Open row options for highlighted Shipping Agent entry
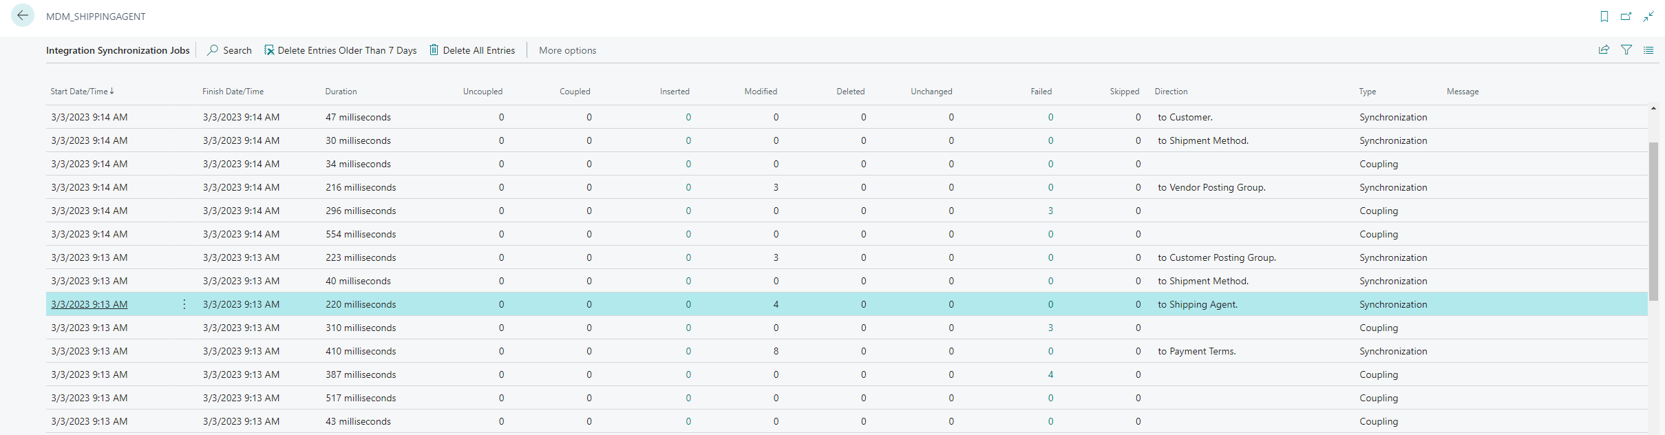1665x435 pixels. [184, 304]
